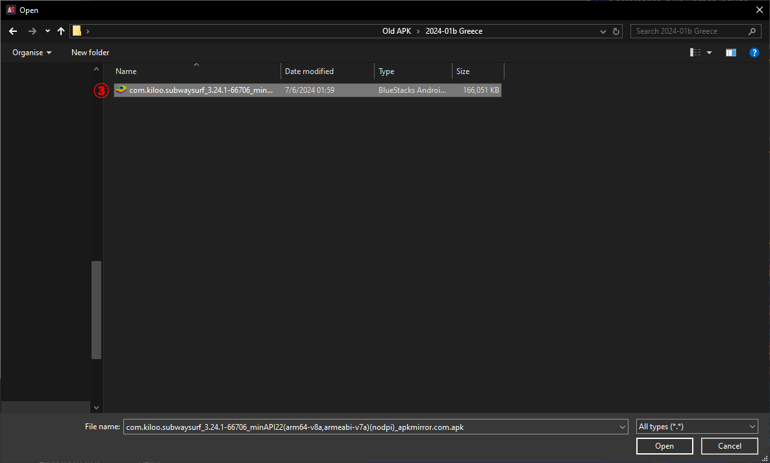Go up one folder level
This screenshot has width=770, height=463.
coord(61,31)
